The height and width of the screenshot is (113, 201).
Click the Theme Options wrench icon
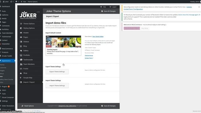click(21, 24)
